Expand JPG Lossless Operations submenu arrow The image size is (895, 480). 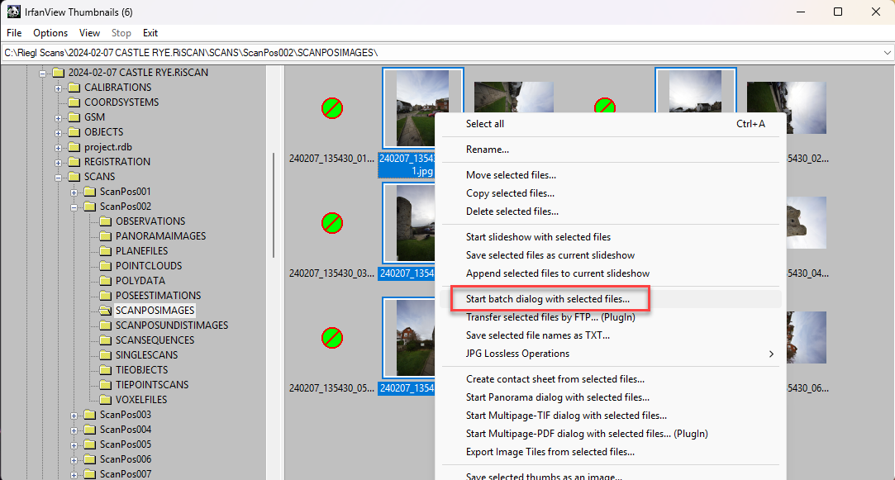pos(772,354)
